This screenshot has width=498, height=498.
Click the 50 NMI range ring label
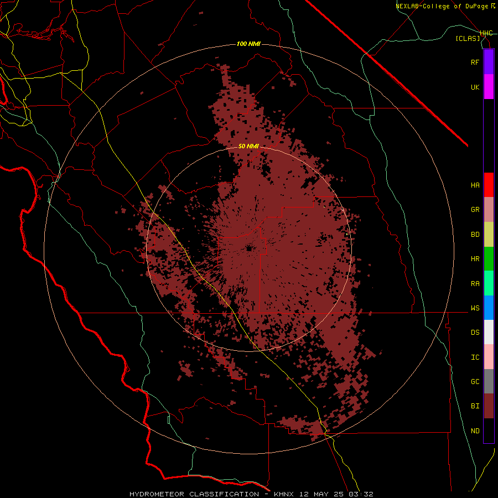pyautogui.click(x=248, y=146)
